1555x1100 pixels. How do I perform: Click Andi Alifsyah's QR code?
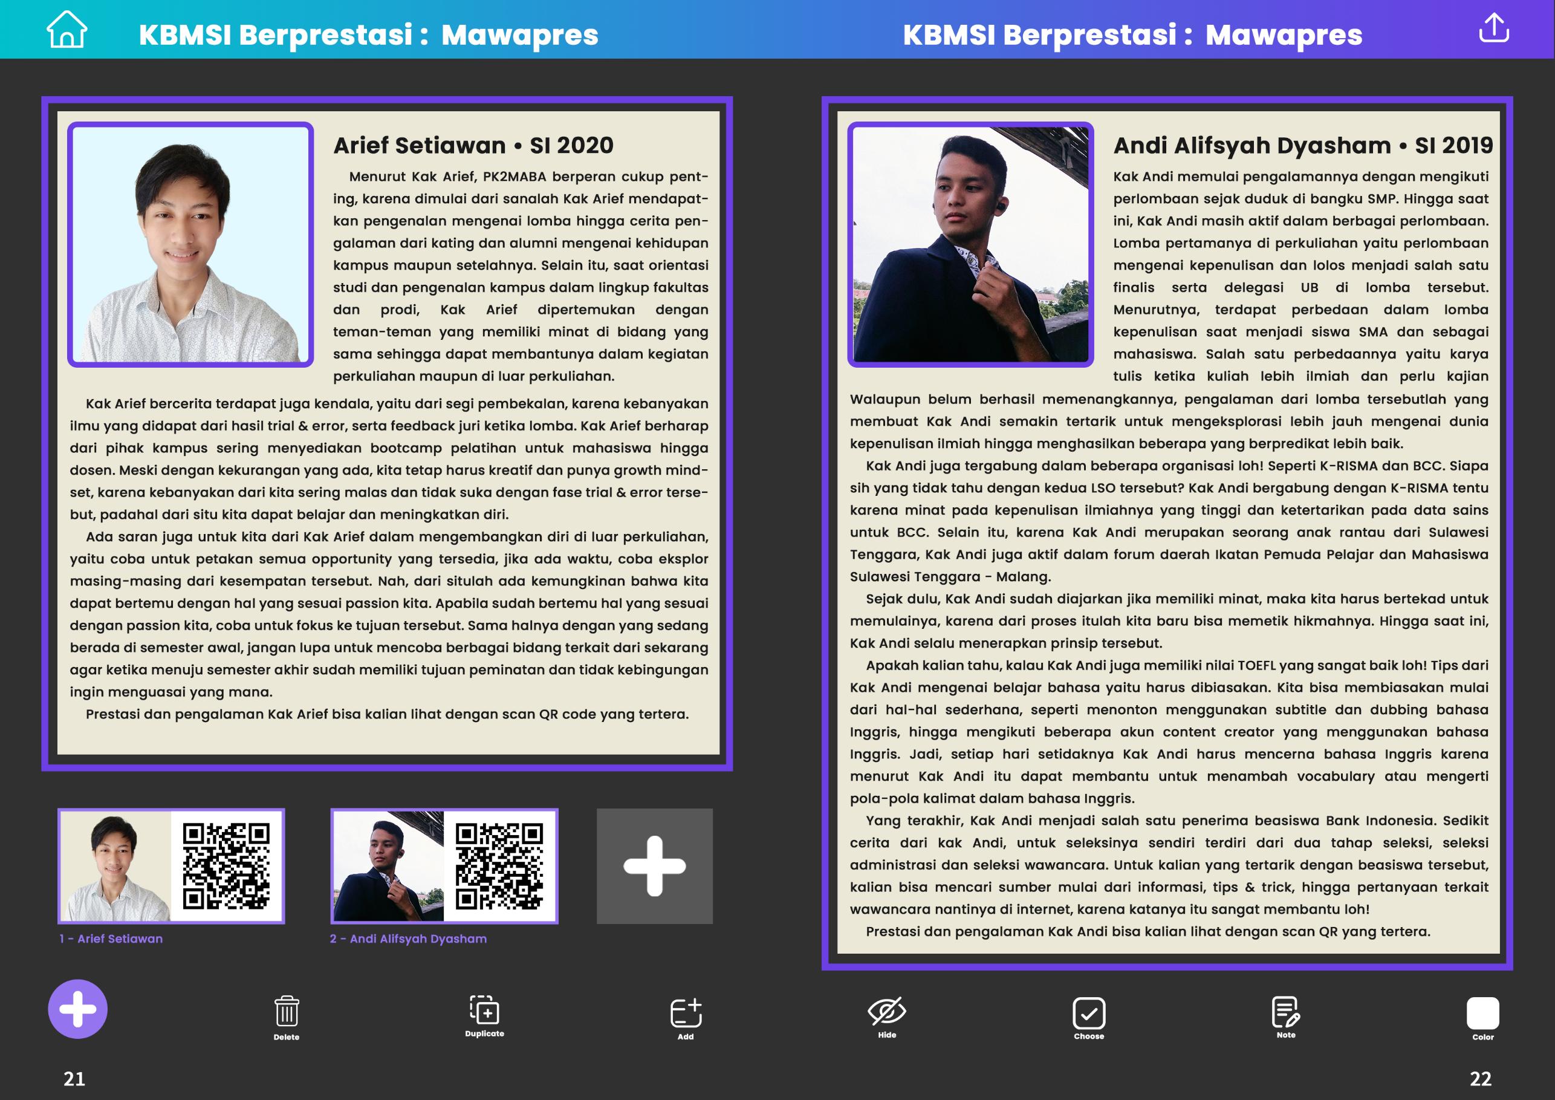point(499,865)
